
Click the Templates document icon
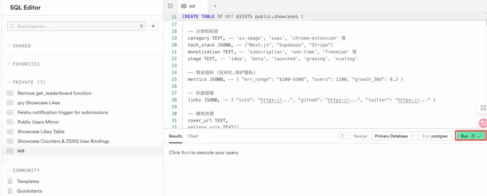point(10,181)
